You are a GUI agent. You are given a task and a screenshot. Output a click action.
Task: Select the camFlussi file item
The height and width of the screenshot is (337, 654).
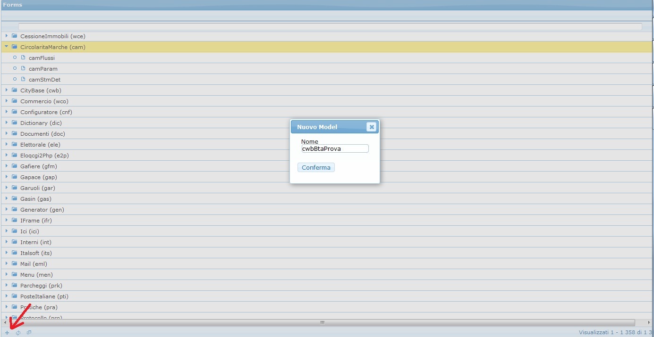coord(42,58)
